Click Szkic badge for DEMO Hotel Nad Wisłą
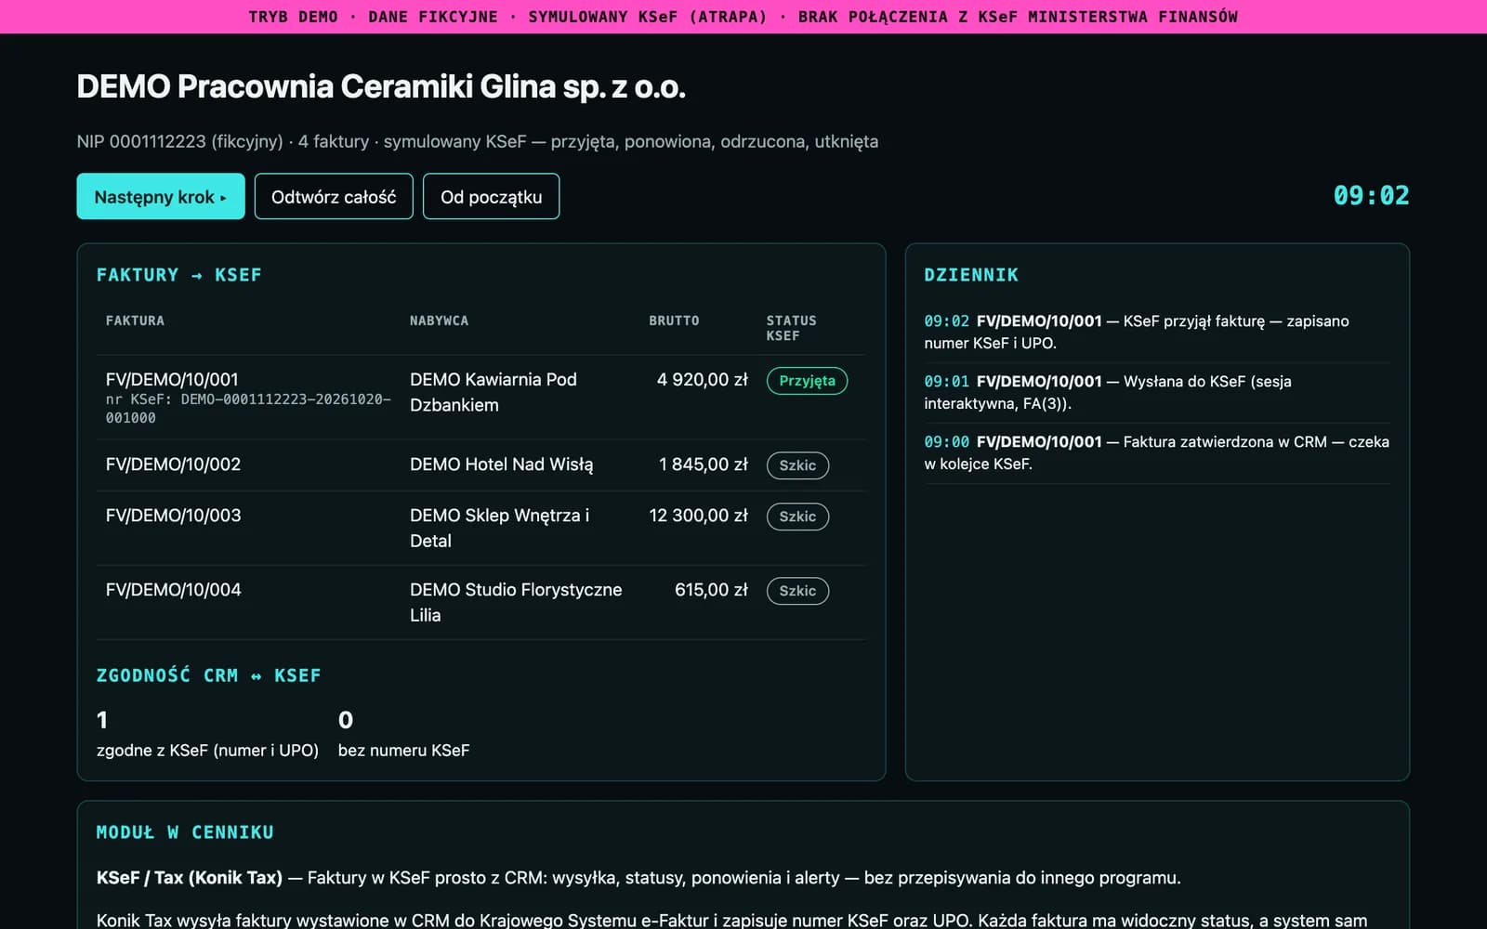 [x=797, y=465]
